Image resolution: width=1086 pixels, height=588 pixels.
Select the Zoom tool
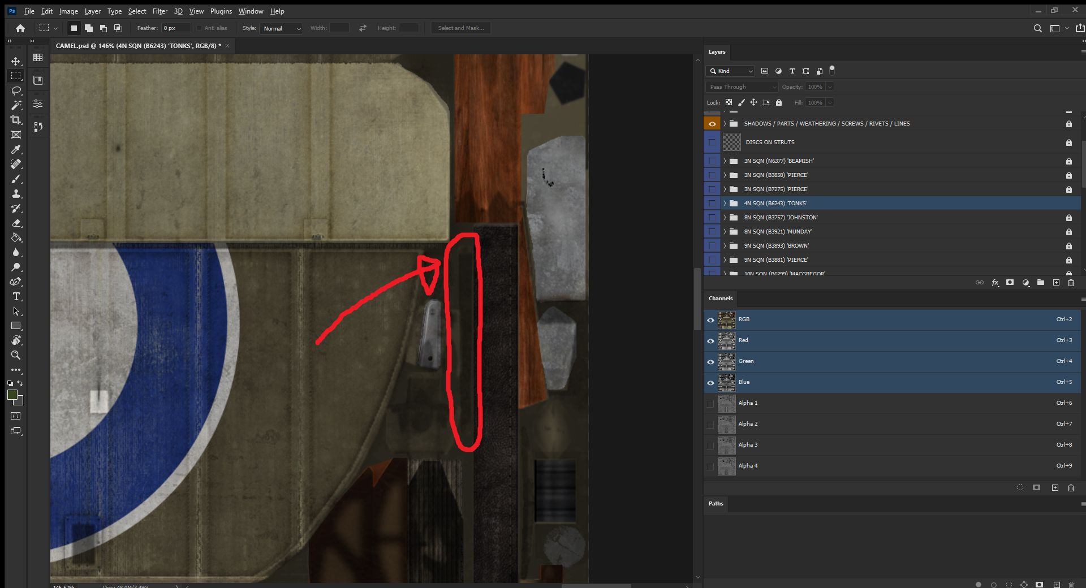coord(16,355)
